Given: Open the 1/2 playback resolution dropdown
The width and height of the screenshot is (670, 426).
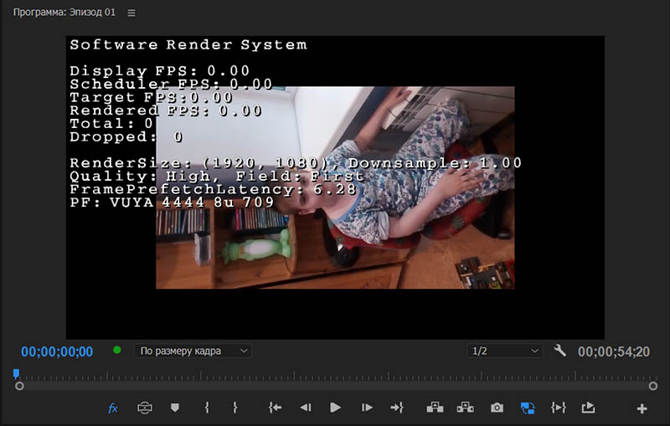Looking at the screenshot, I should coord(505,351).
